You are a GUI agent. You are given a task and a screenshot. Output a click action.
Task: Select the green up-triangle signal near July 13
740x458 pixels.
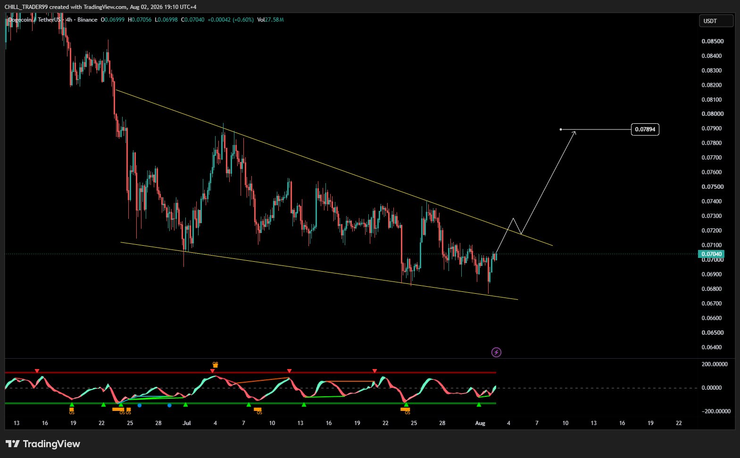(304, 405)
